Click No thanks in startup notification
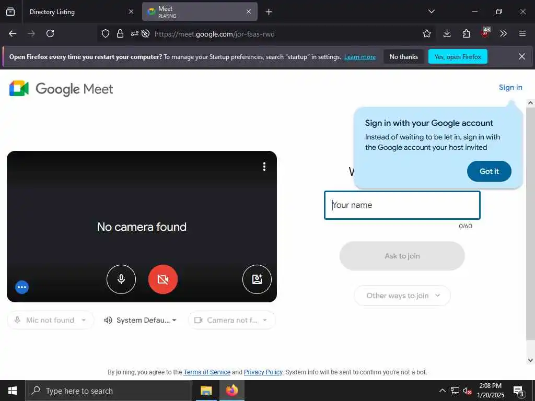This screenshot has width=535, height=401. (404, 56)
